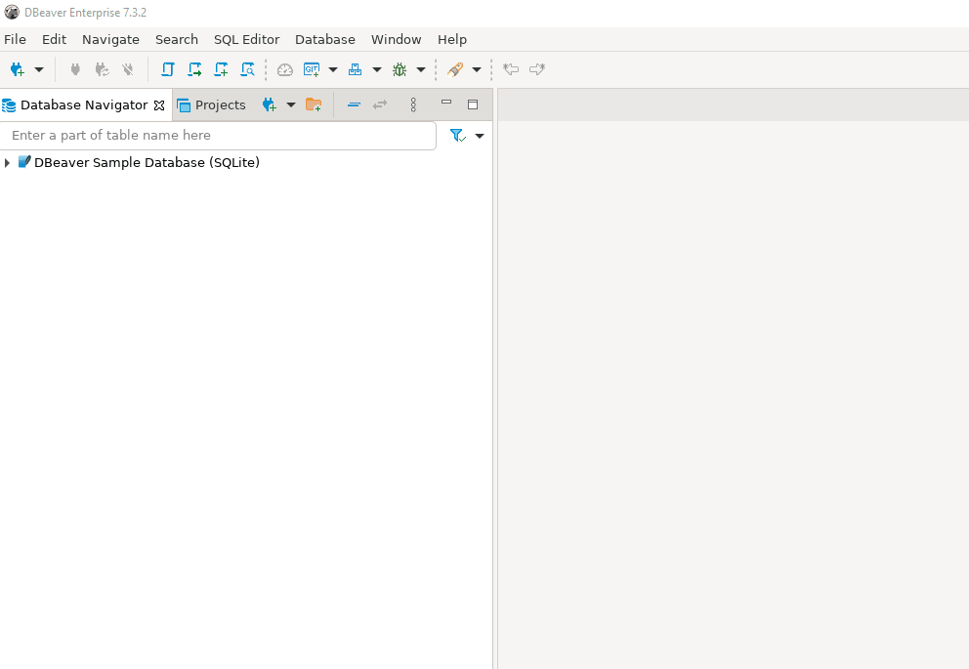Open the SQL Editor script icon
Viewport: 969px width, 669px height.
167,69
